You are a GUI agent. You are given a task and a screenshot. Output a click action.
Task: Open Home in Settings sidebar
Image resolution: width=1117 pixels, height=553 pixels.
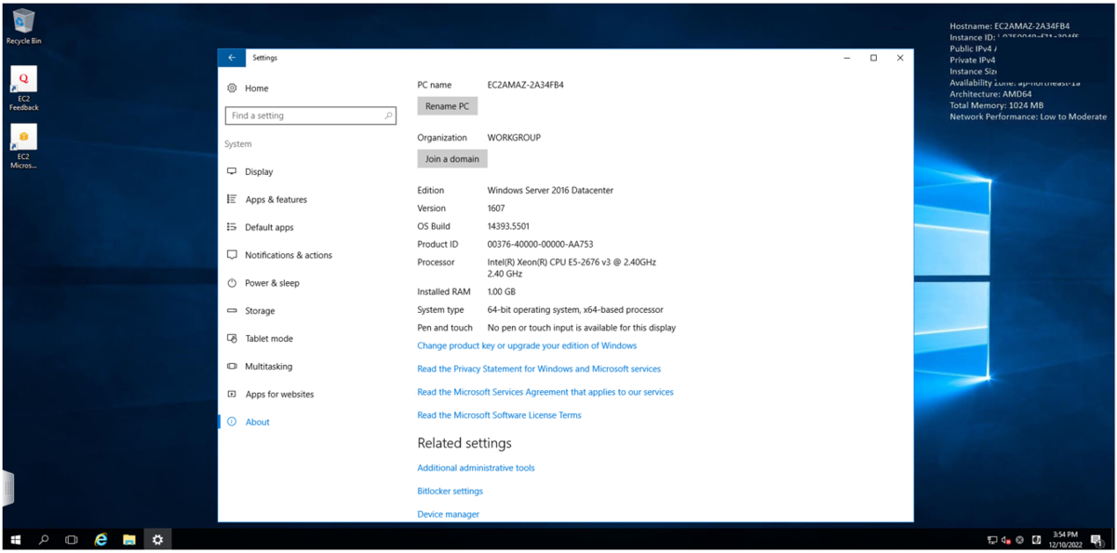click(x=256, y=88)
